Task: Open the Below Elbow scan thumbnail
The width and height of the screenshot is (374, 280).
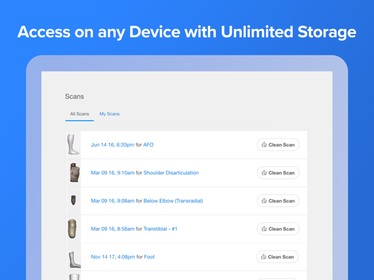Action: (73, 200)
